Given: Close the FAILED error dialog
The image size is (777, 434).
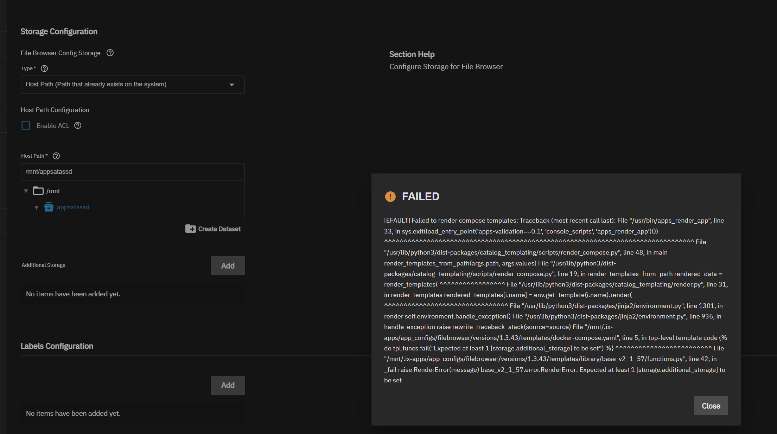Looking at the screenshot, I should click(x=711, y=406).
